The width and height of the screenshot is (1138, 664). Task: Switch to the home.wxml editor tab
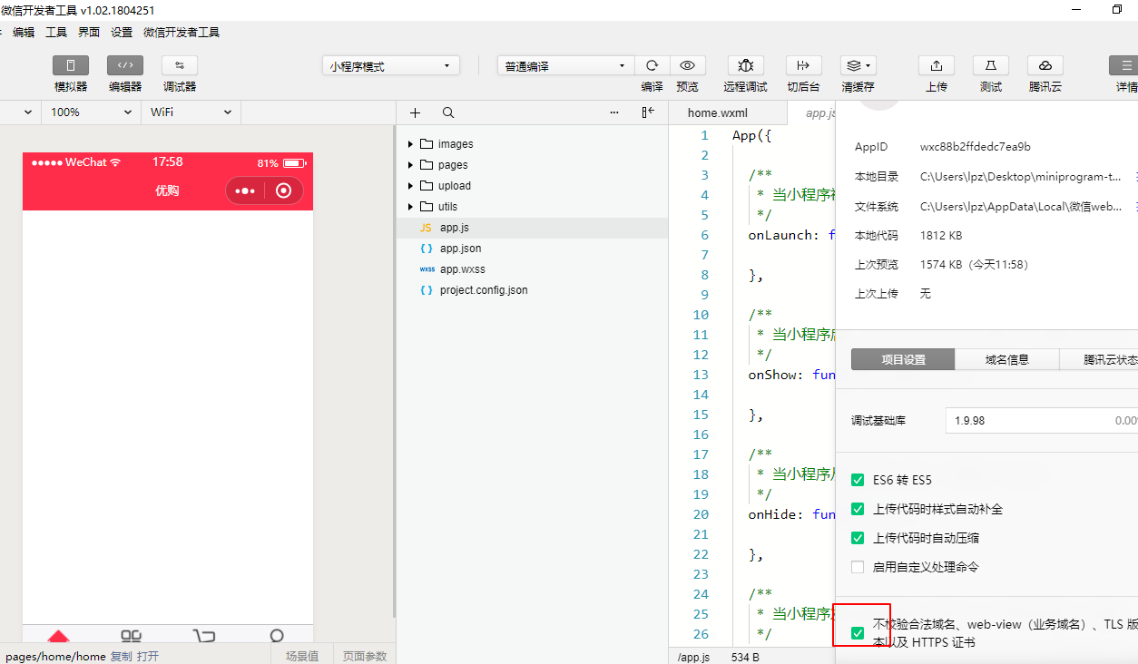tap(717, 113)
